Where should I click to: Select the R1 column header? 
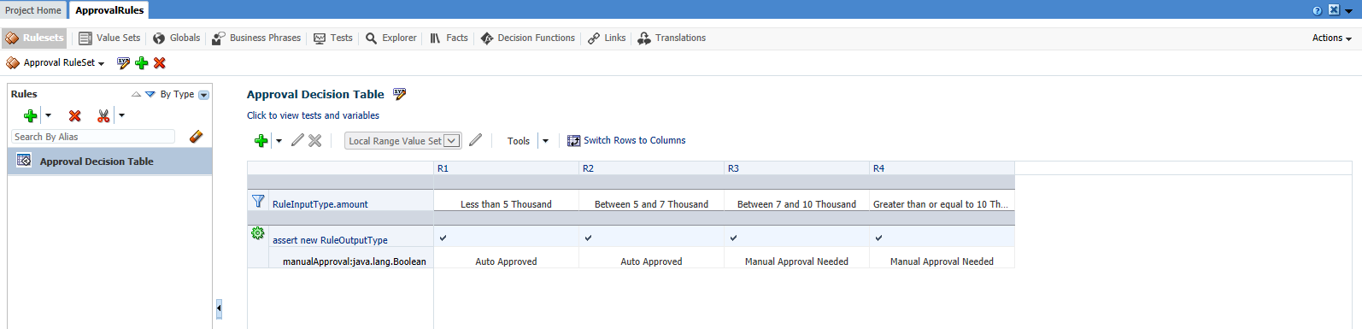click(507, 168)
